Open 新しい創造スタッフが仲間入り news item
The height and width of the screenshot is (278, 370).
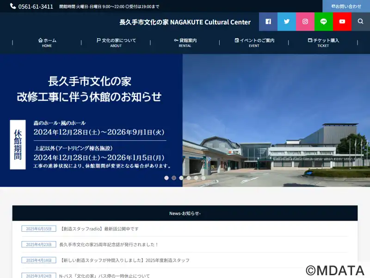point(124,260)
